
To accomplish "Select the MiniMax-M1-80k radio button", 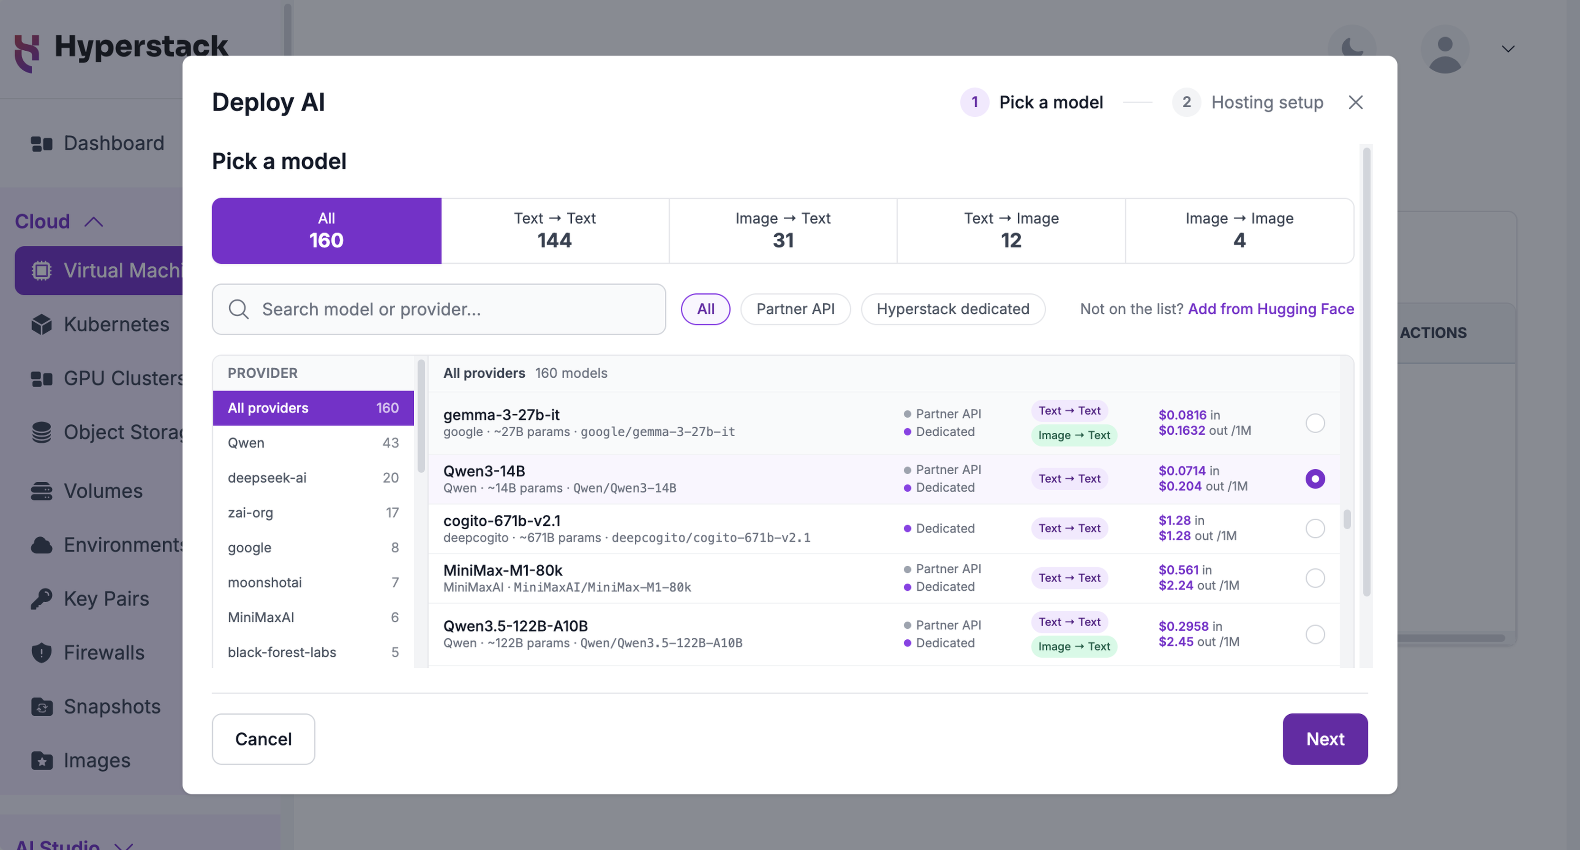I will tap(1315, 578).
